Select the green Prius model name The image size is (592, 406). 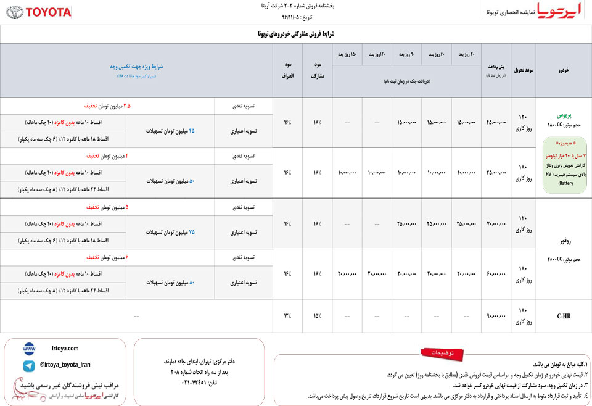click(563, 115)
